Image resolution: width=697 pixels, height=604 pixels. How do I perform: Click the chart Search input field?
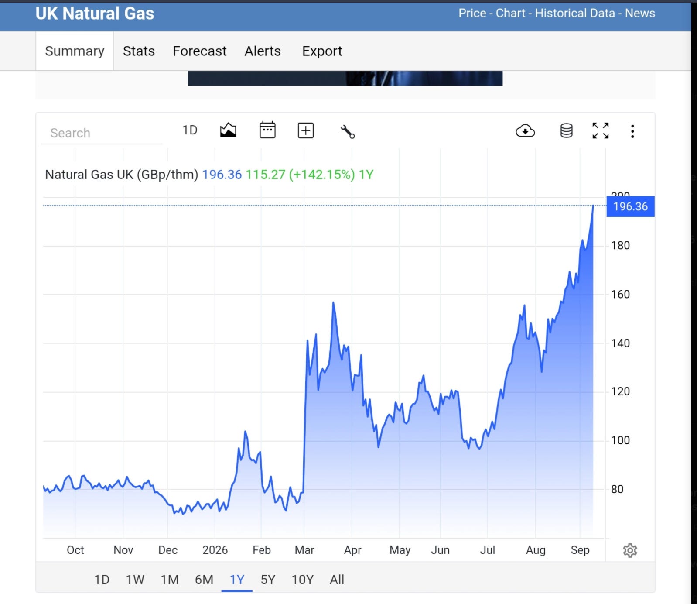102,133
